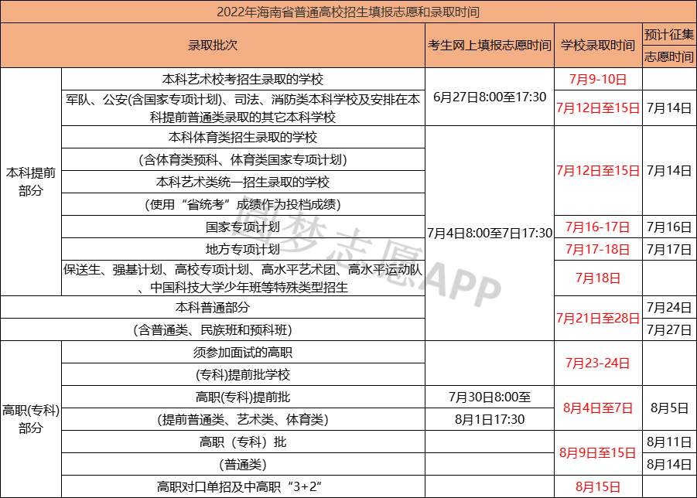The image size is (697, 498).
Task: Click the "7月30日8:00至" time cell
Action: (x=490, y=397)
